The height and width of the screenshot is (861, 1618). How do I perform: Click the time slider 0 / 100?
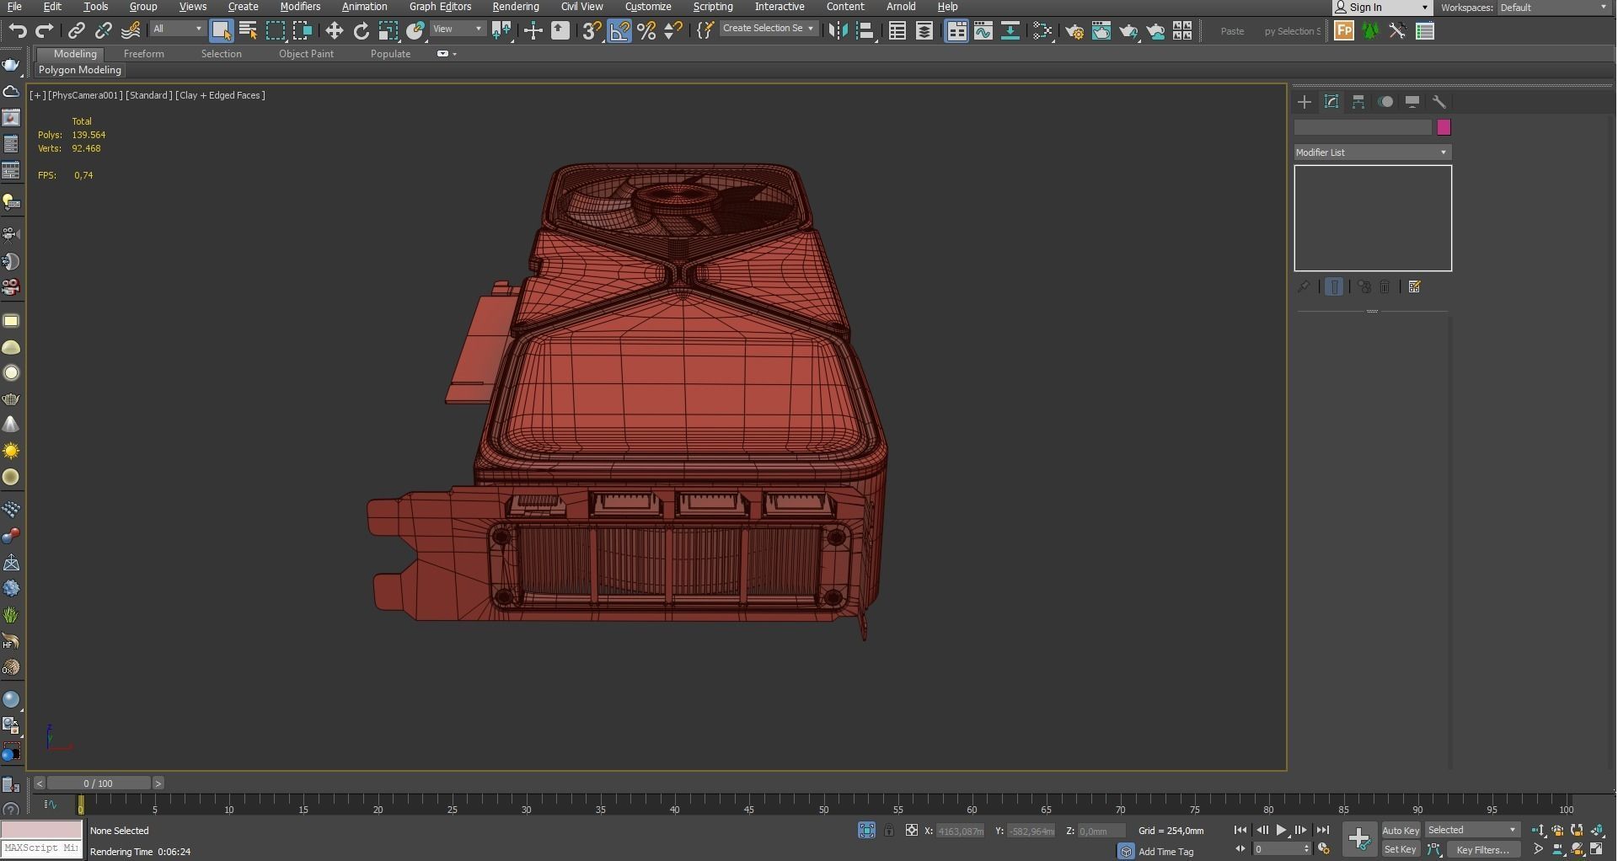(x=99, y=783)
